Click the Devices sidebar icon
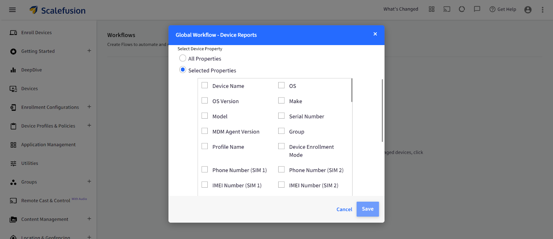 [x=13, y=89]
